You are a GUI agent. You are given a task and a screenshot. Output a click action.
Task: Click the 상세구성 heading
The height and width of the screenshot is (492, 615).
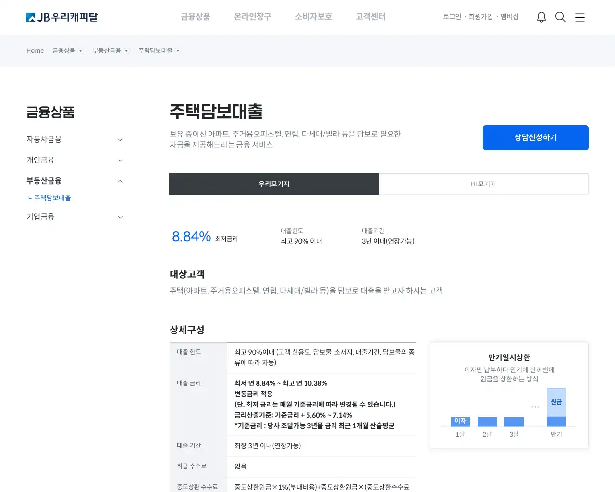187,330
